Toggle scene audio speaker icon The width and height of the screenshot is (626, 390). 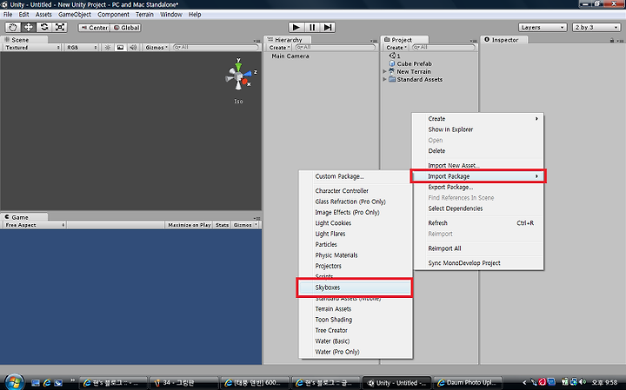pyautogui.click(x=133, y=47)
